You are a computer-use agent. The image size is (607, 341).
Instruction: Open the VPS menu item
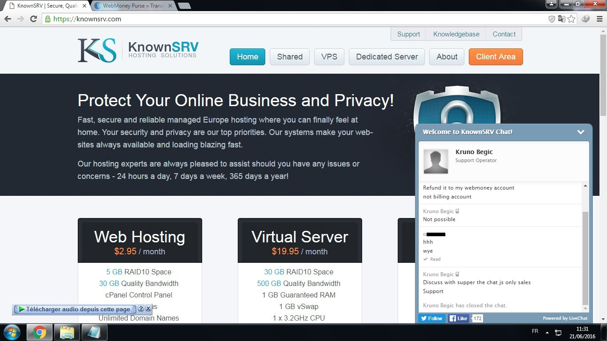329,57
